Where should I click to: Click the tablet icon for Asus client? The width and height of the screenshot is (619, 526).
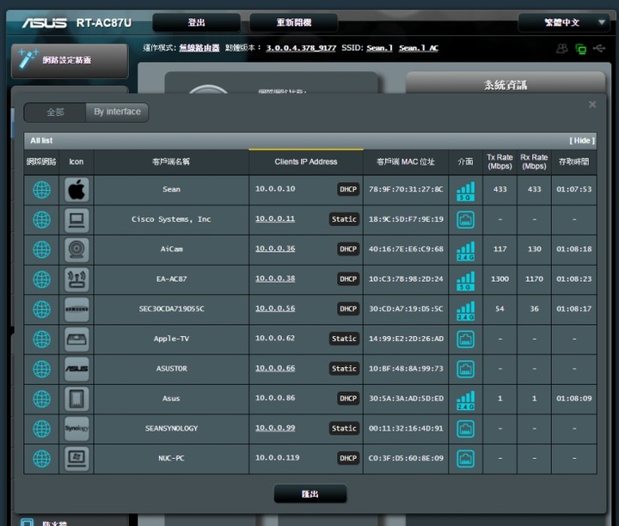click(77, 399)
